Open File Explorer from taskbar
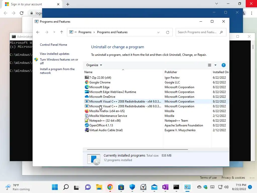Viewport: 257px width, 193px height. point(99,187)
